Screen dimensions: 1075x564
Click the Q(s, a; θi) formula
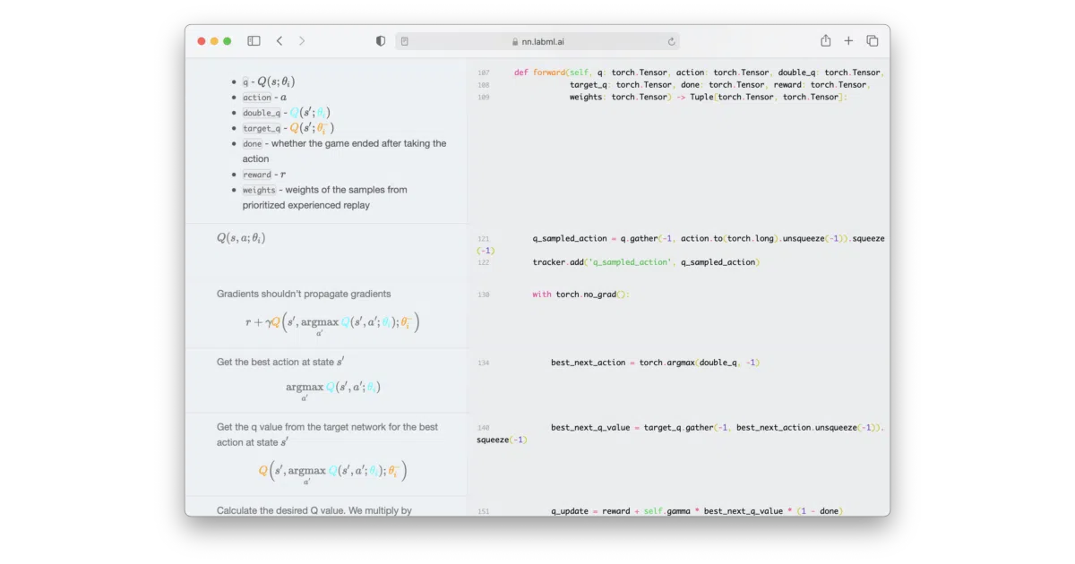241,238
